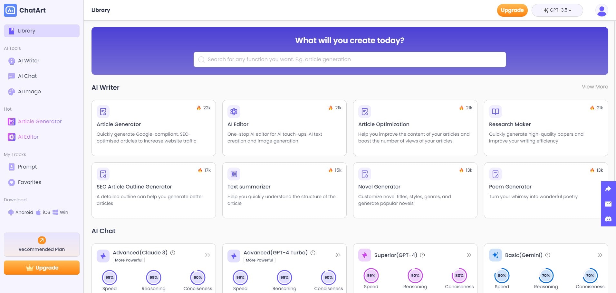Click the Basic(Gemini) sparkle icon
The width and height of the screenshot is (616, 293).
[x=496, y=255]
